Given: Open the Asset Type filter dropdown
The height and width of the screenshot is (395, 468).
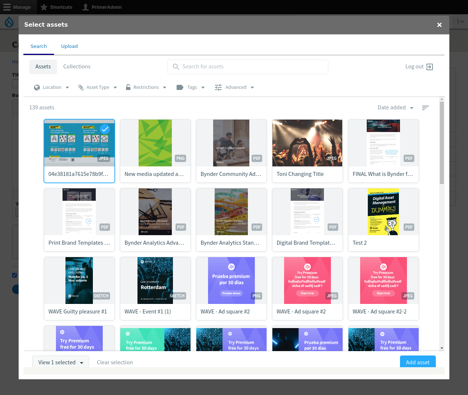Looking at the screenshot, I should click(98, 87).
